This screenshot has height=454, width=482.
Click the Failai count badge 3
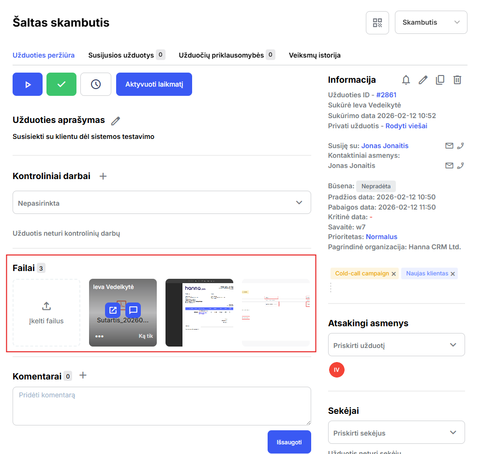click(x=41, y=268)
